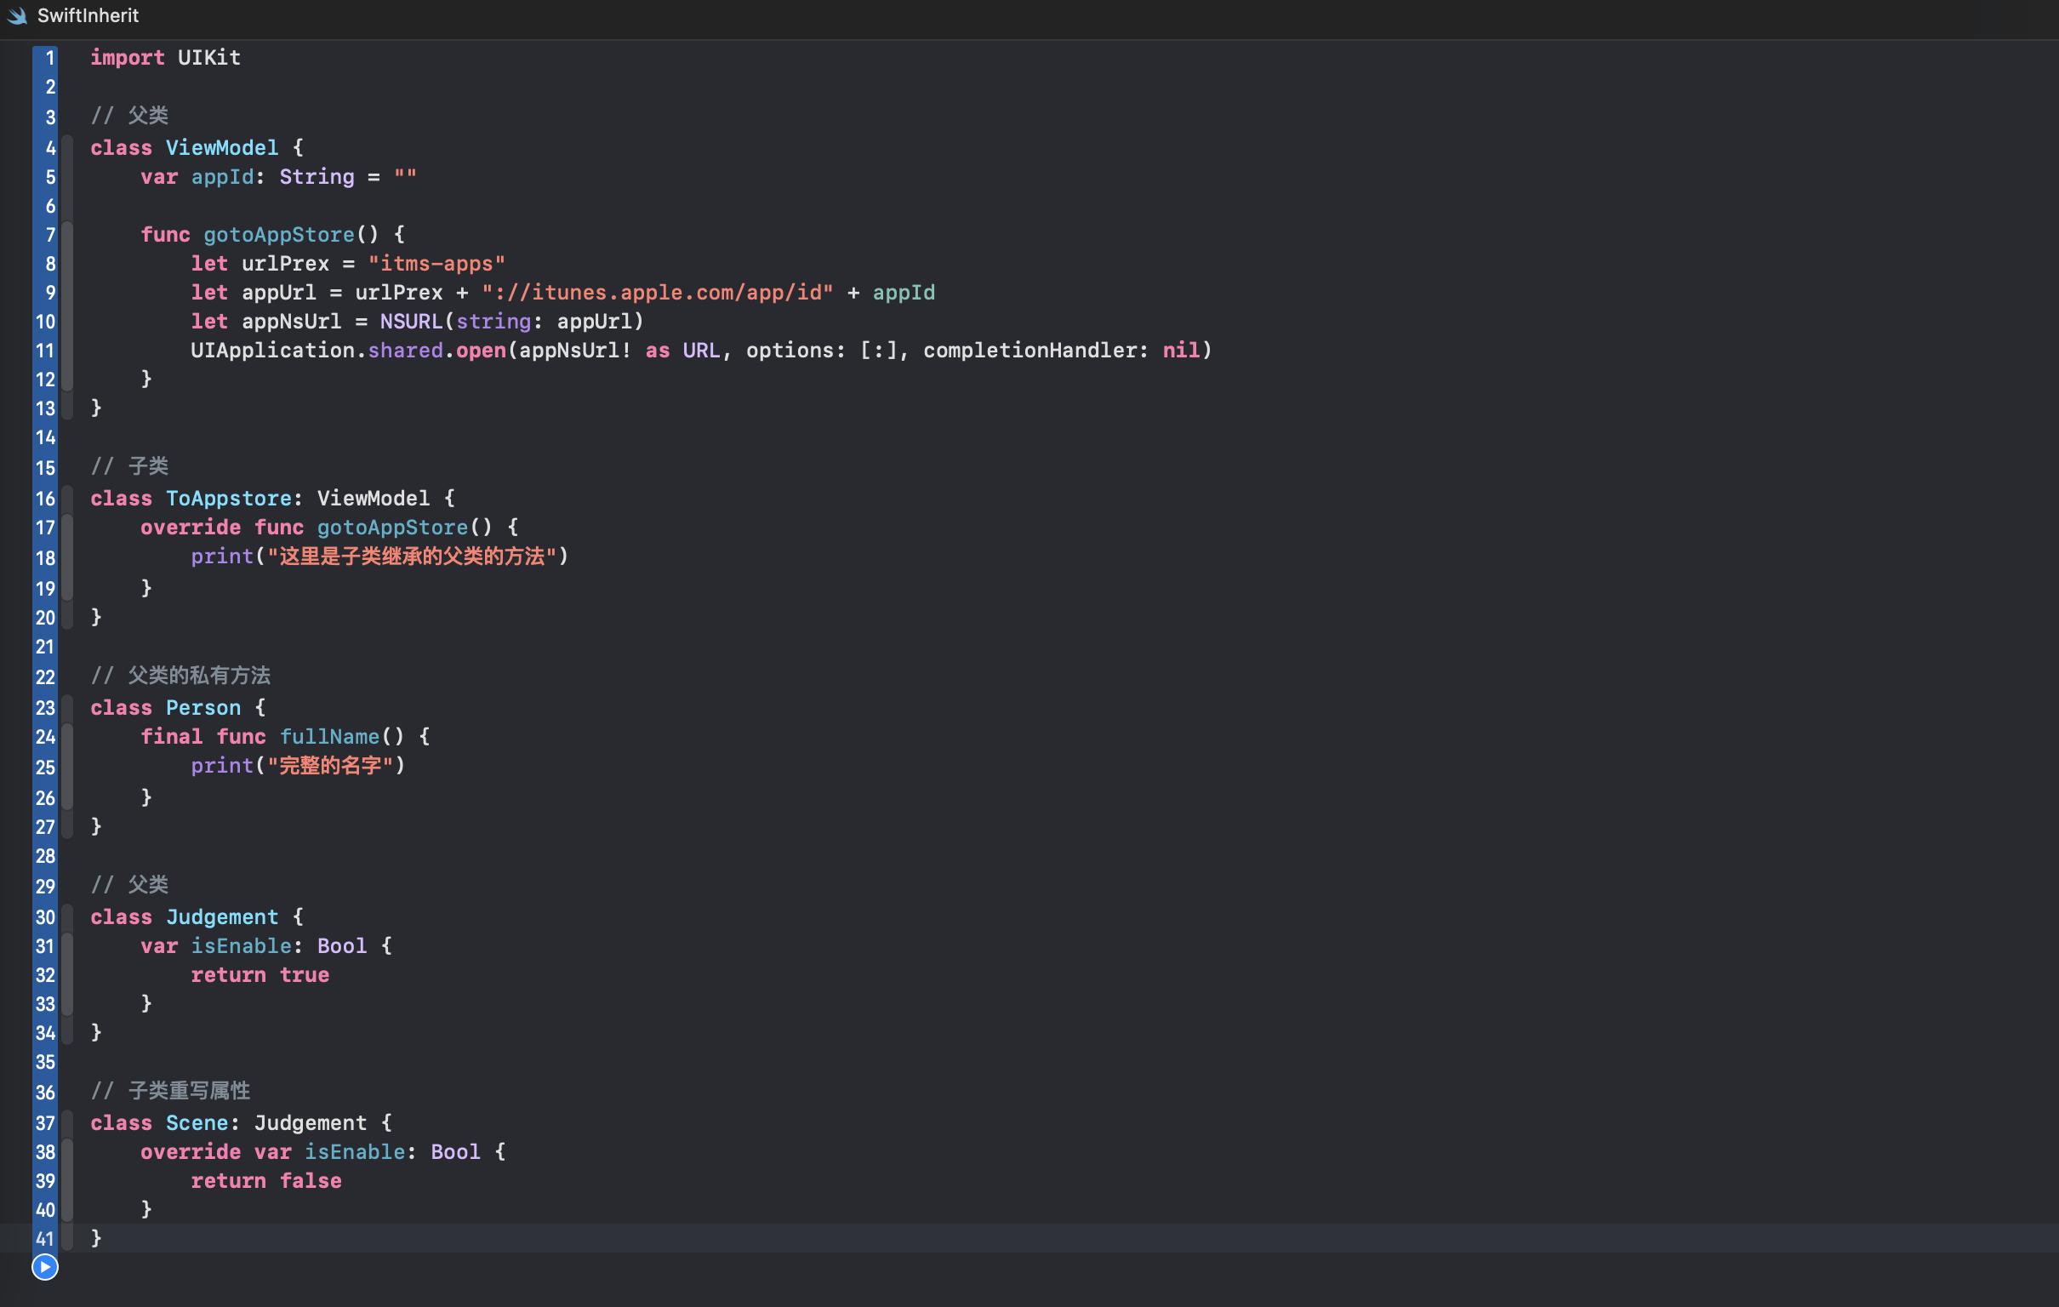The height and width of the screenshot is (1307, 2059).
Task: Click the Swift bird file icon
Action: tap(17, 15)
